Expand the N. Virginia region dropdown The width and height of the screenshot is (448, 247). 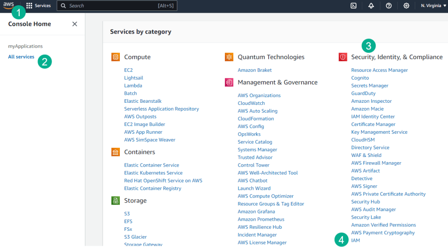click(x=430, y=6)
